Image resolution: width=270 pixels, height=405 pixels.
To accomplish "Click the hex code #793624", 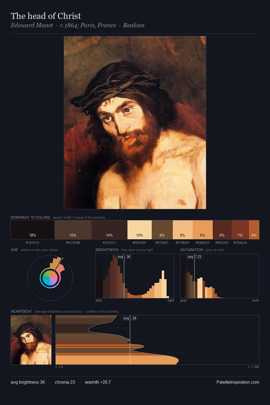I will (x=240, y=243).
